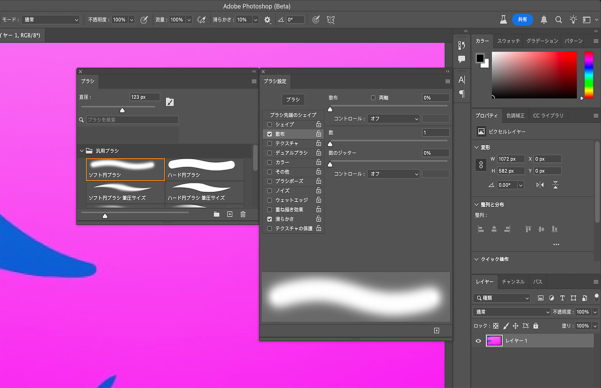
Task: Delete selected brush using trash icon
Action: point(243,214)
